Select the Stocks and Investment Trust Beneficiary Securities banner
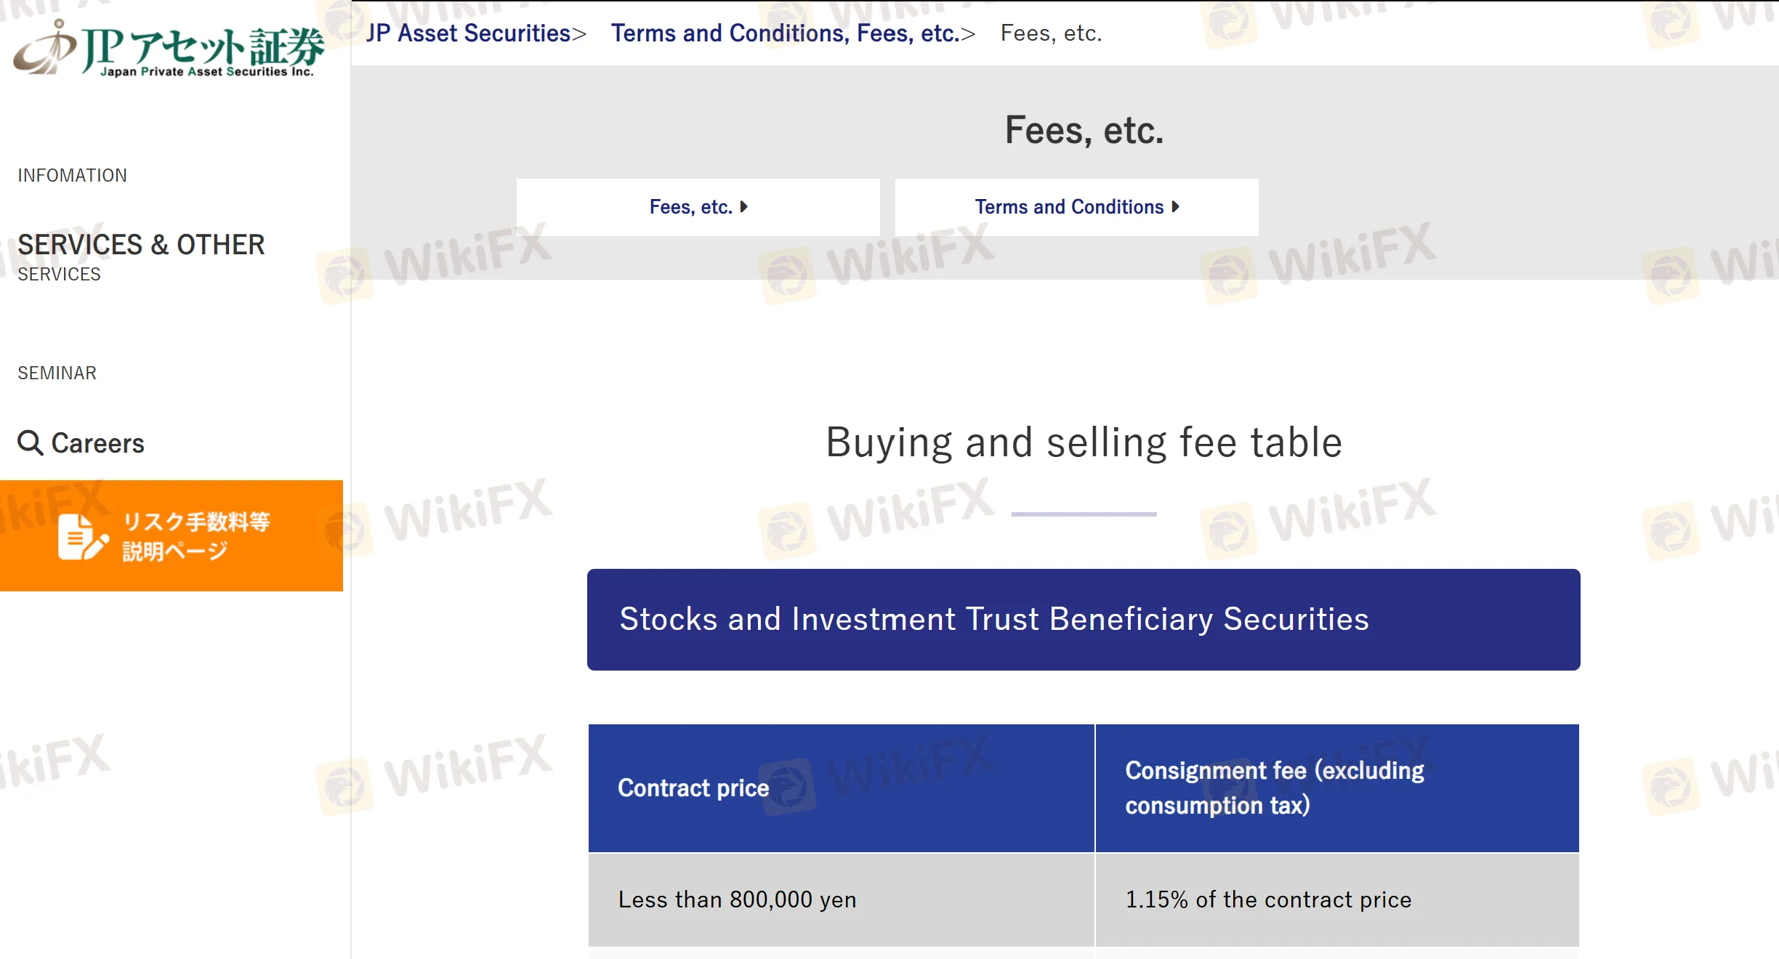 [1084, 619]
